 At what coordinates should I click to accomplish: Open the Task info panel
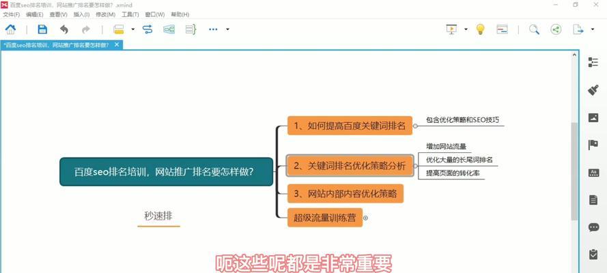pos(593,254)
